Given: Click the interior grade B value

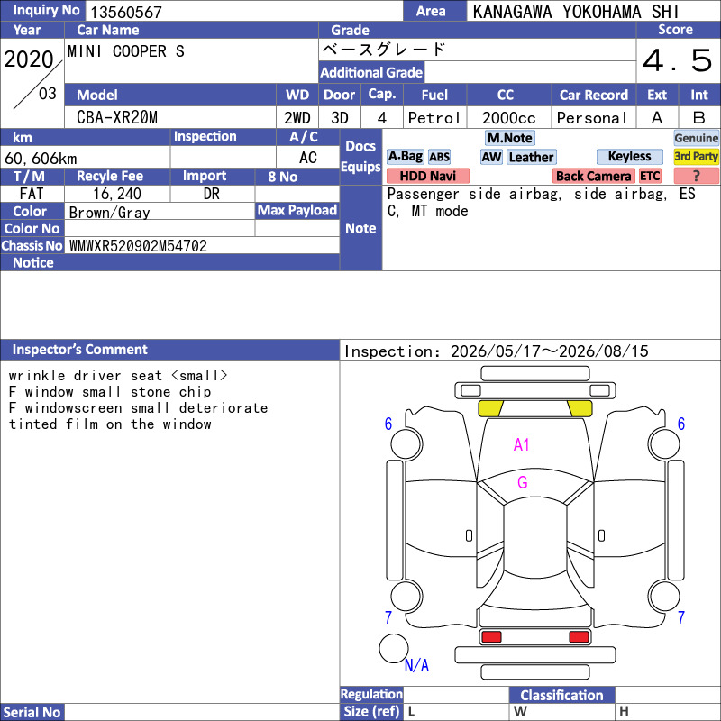Looking at the screenshot, I should point(699,118).
